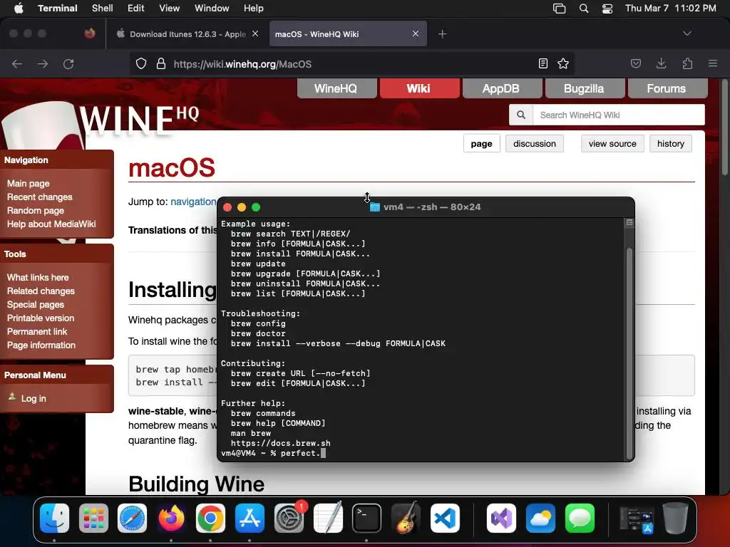Screen dimensions: 730x547
Task: Open Bugzilla tab
Action: (x=584, y=88)
